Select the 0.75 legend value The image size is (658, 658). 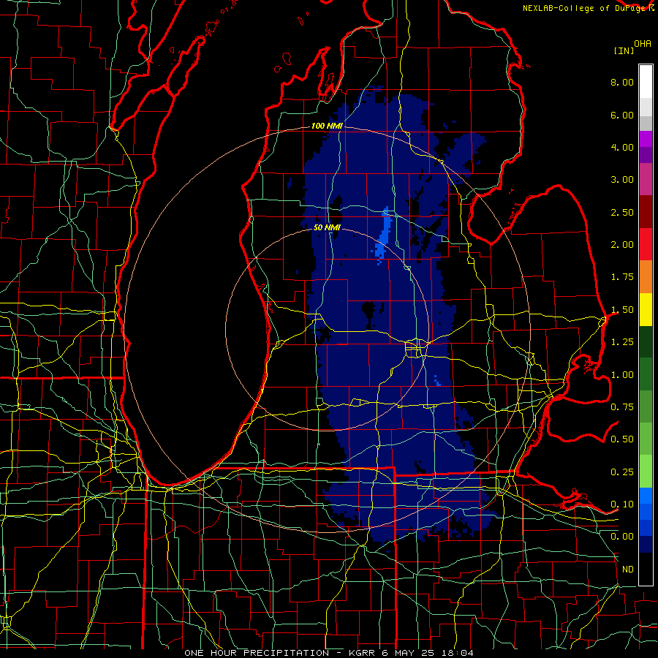pos(622,407)
